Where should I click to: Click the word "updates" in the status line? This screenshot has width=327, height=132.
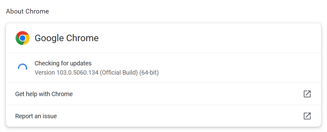(x=82, y=63)
